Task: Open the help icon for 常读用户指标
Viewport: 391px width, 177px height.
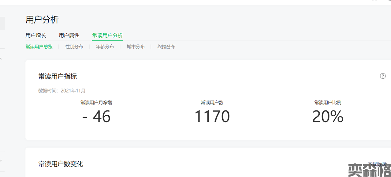Action: [x=383, y=76]
